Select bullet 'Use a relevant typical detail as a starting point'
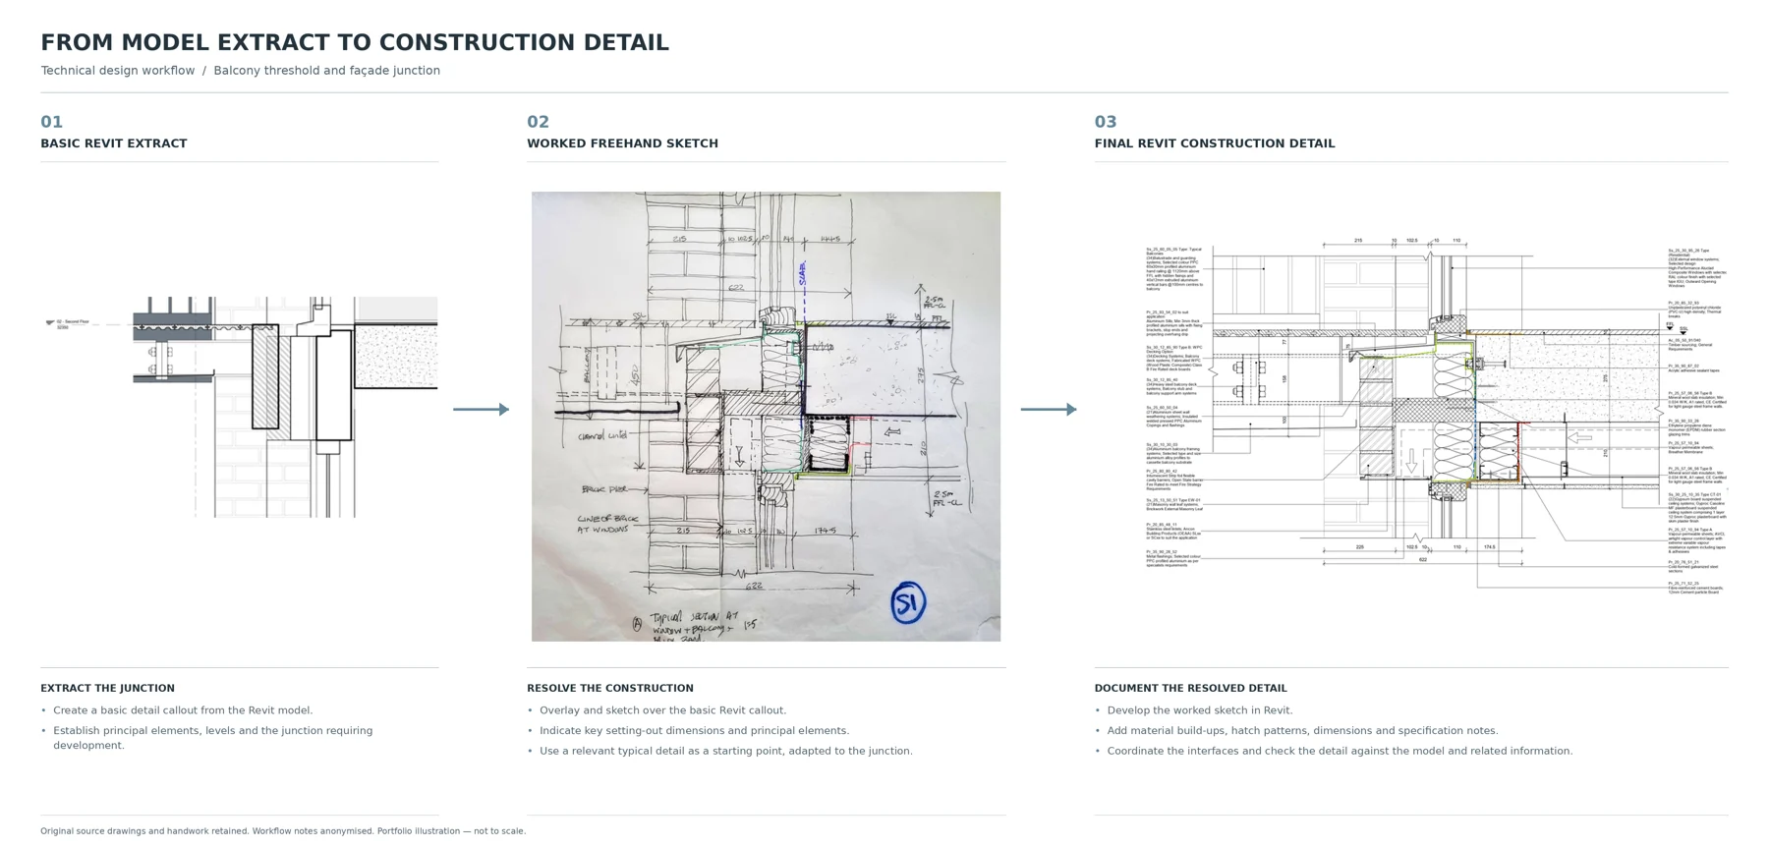The width and height of the screenshot is (1769, 848). point(726,751)
